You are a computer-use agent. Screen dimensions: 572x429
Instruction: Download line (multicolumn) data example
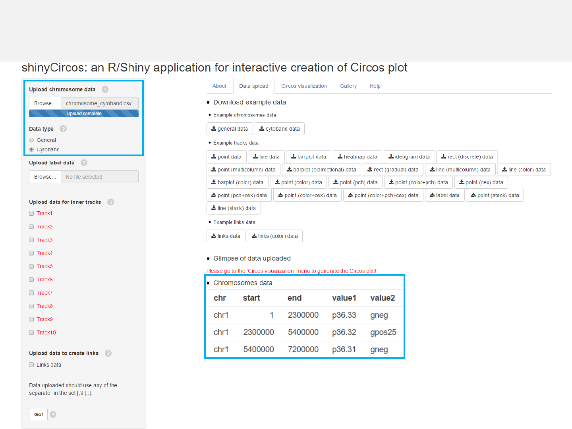click(460, 170)
